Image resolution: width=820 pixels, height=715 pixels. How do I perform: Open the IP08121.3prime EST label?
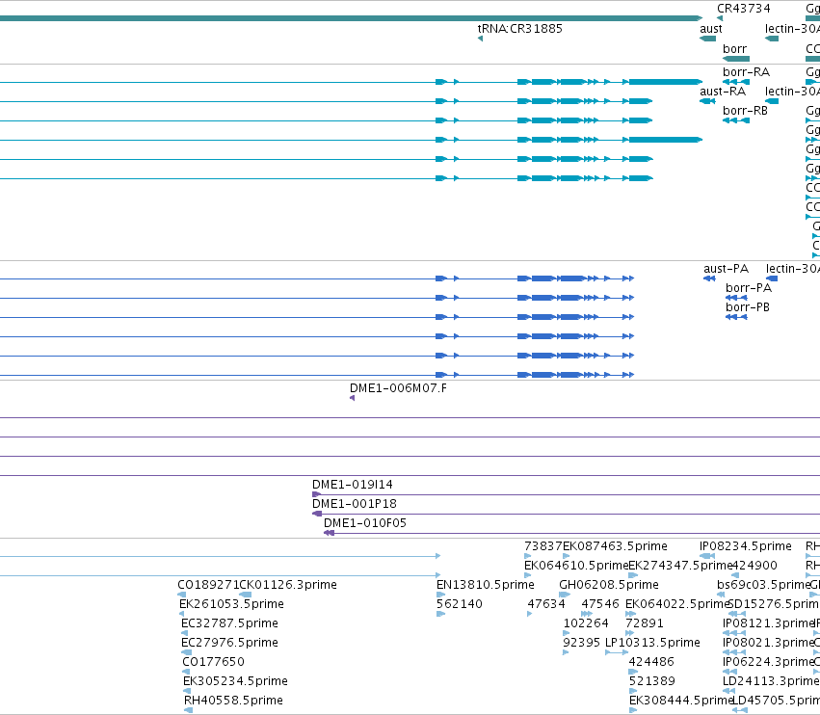click(x=769, y=622)
